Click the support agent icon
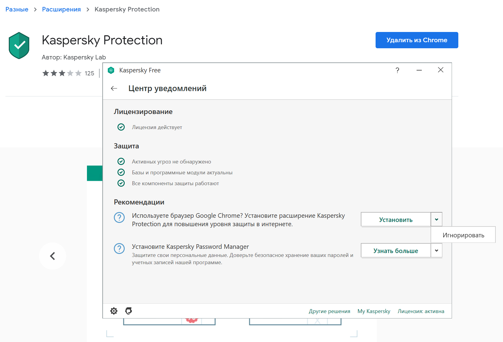This screenshot has width=503, height=342. point(129,311)
